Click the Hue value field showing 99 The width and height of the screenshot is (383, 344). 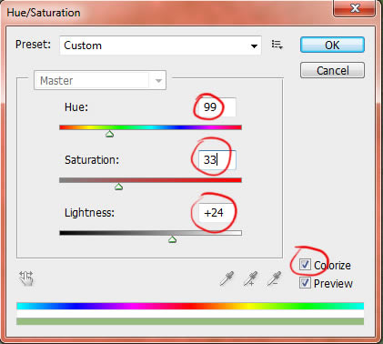coord(217,107)
